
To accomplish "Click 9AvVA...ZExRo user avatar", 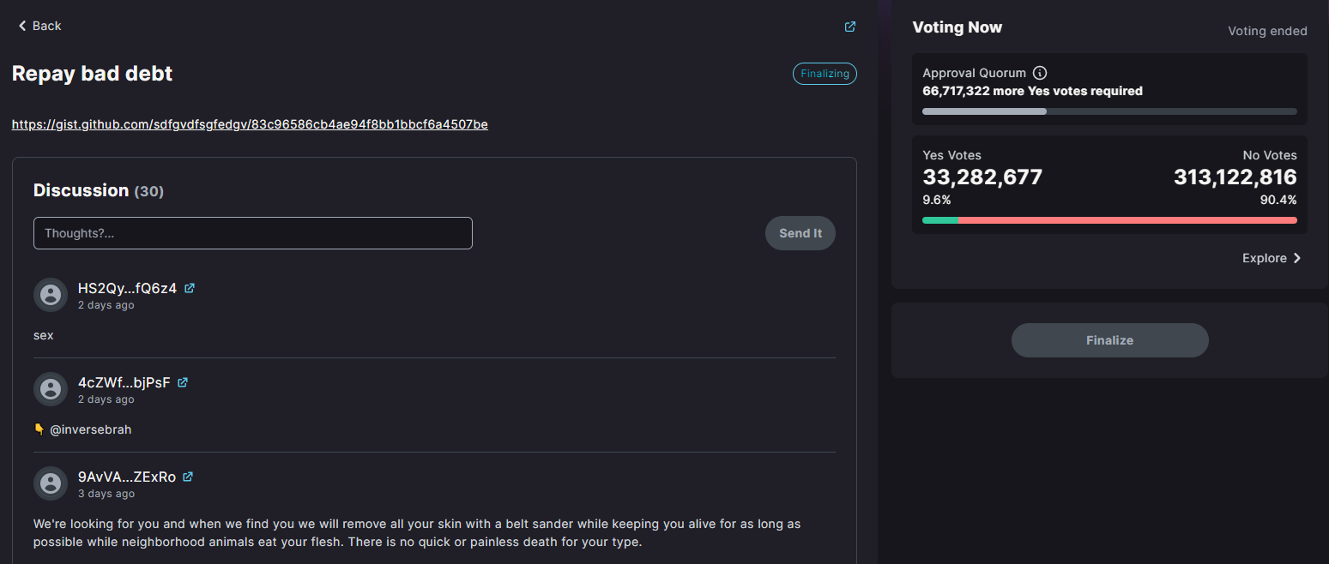I will (51, 483).
